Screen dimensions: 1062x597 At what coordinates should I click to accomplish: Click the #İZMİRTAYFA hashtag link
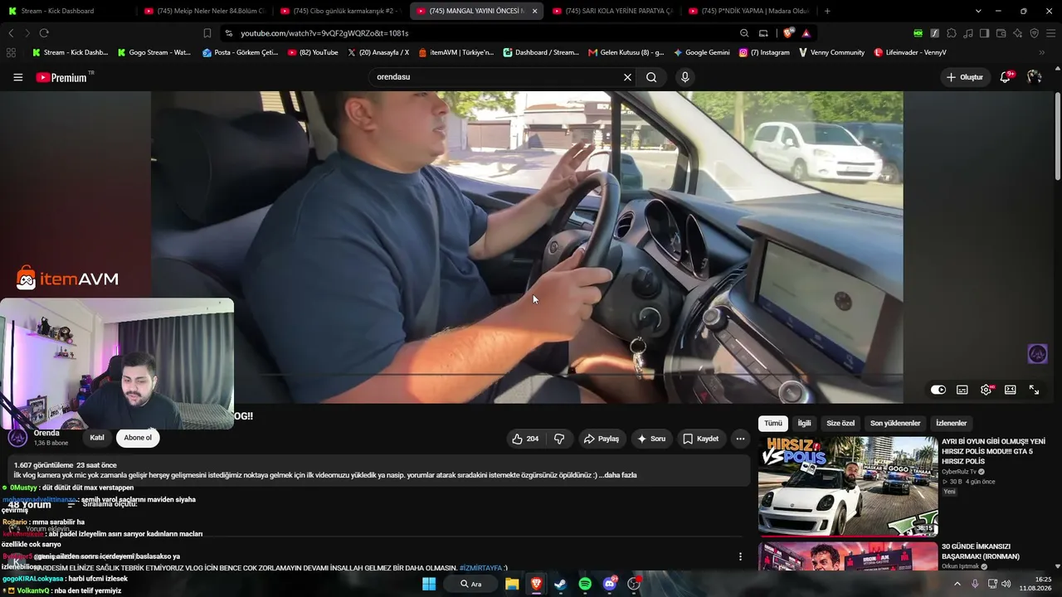[481, 568]
